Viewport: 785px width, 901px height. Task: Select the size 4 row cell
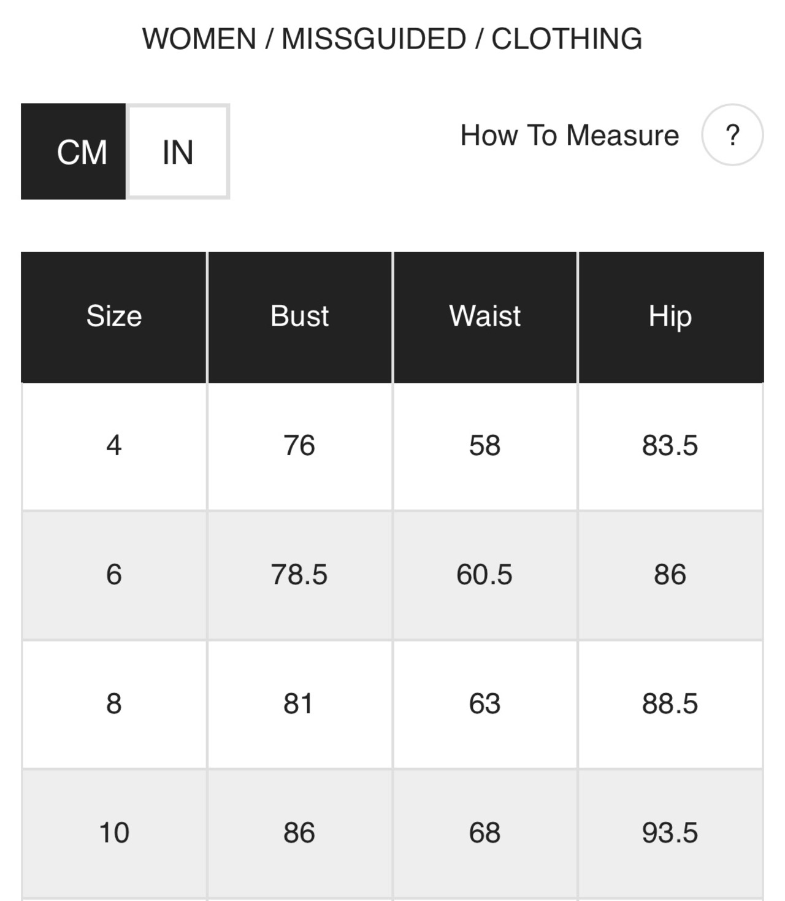tap(114, 445)
